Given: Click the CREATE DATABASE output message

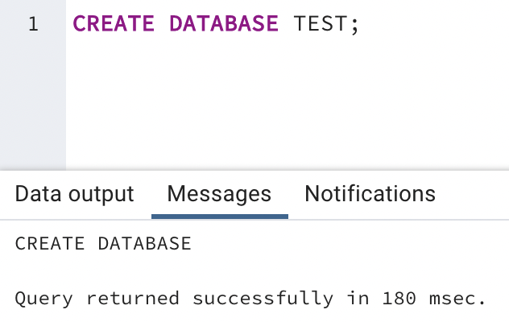Looking at the screenshot, I should (103, 243).
